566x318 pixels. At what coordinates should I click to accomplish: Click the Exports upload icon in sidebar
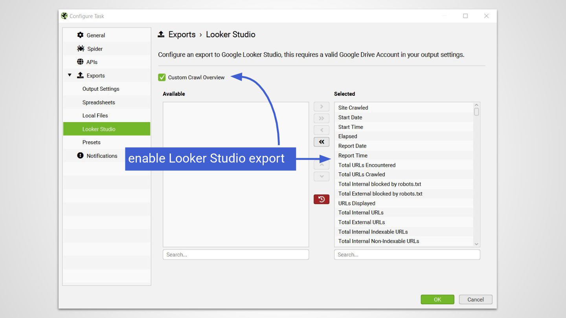[x=81, y=75]
